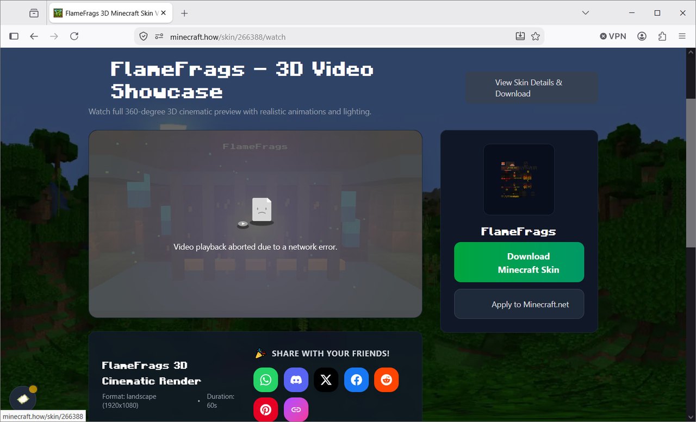Click the floating round widget button
Screen dimensions: 696x422
(23, 399)
